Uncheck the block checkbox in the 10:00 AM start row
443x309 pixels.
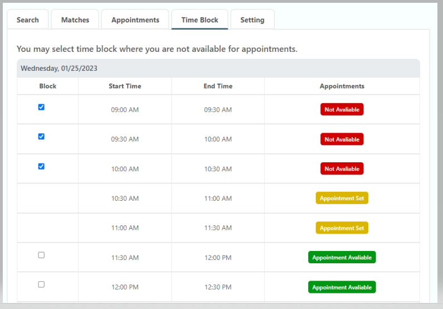[x=41, y=166]
